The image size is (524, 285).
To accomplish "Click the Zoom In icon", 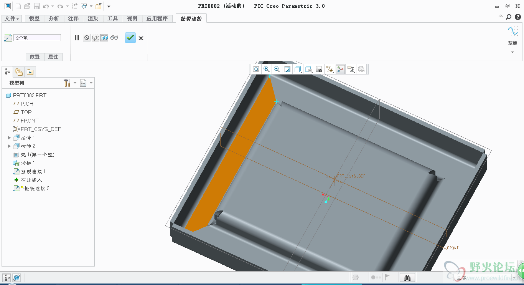I will (x=267, y=69).
